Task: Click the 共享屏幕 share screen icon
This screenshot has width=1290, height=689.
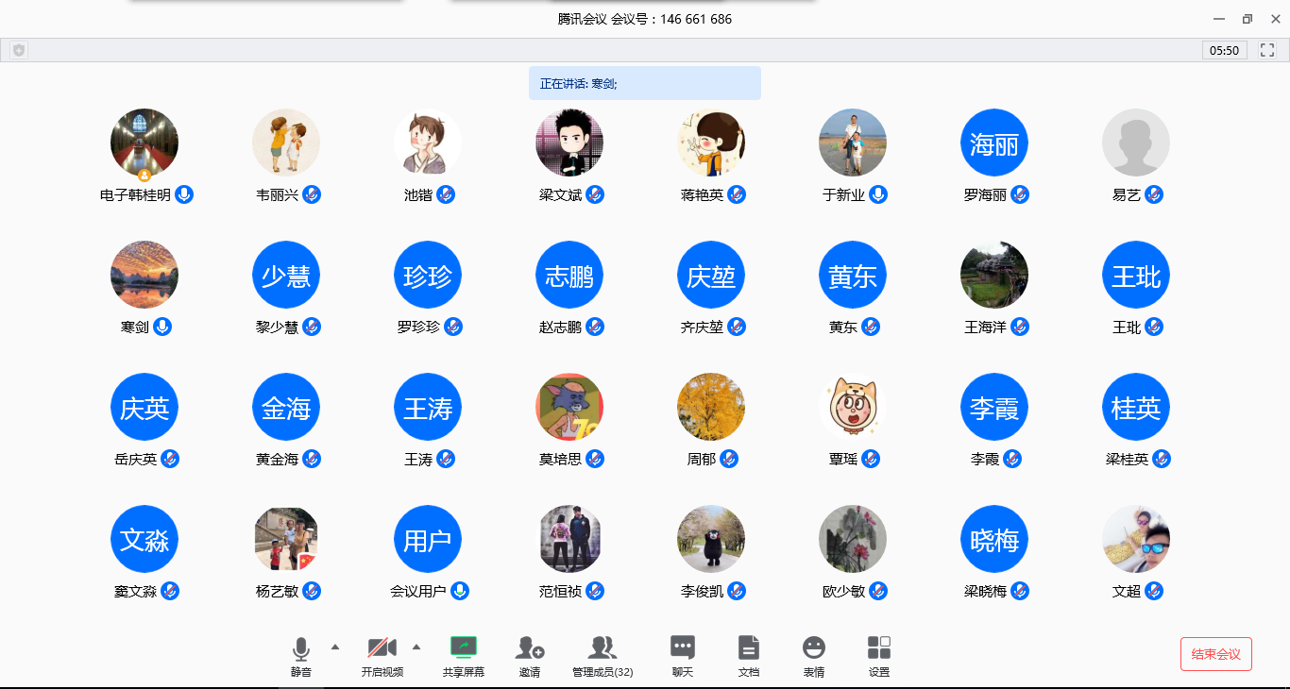Action: [x=463, y=648]
